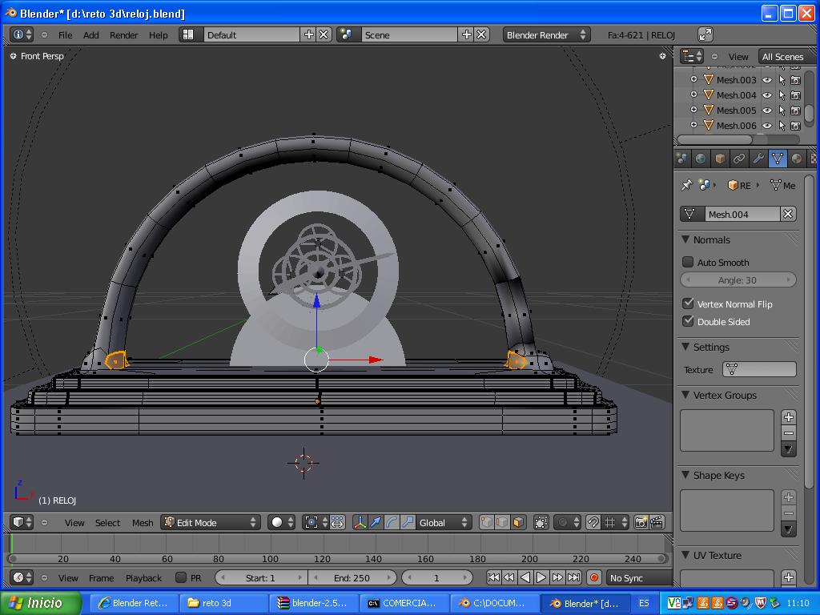Toggle the 3D manipulator widget icon
The image size is (820, 615).
[360, 522]
